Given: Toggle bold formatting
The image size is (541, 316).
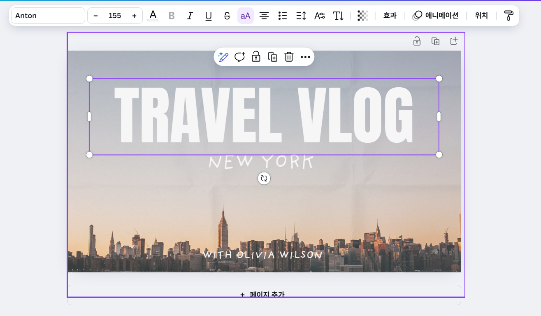Looking at the screenshot, I should click(171, 16).
